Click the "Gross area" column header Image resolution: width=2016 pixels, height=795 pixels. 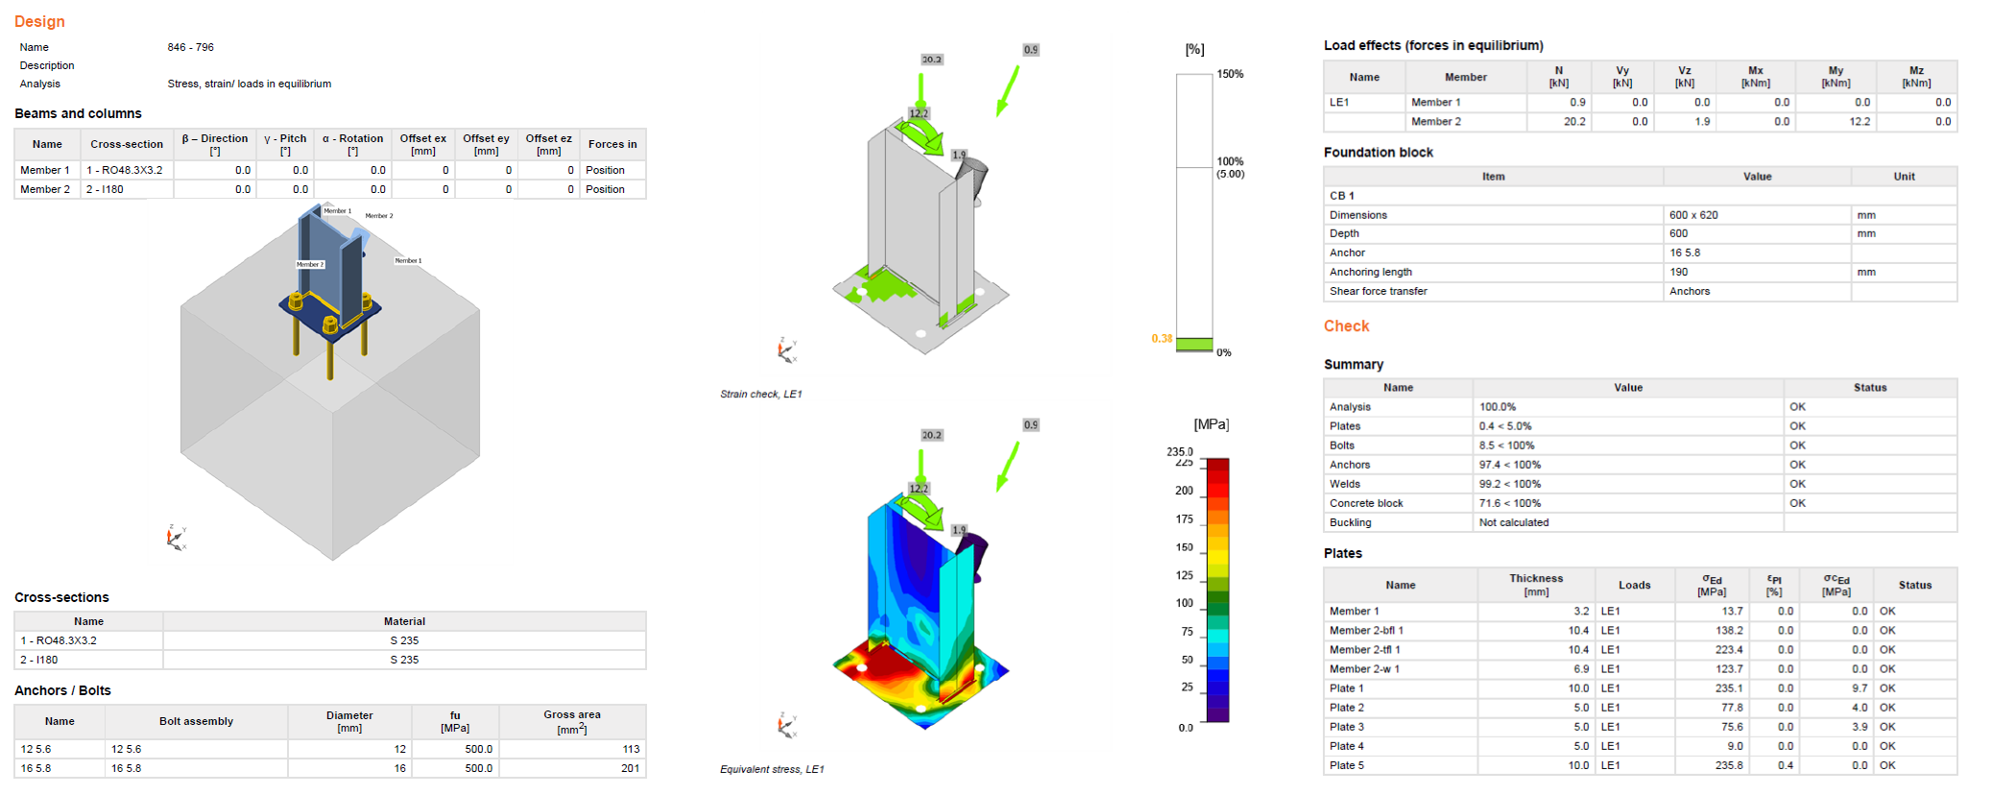pos(572,721)
